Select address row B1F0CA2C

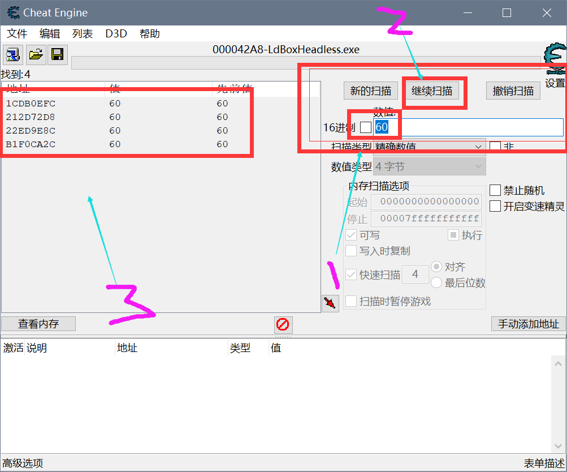(x=161, y=144)
